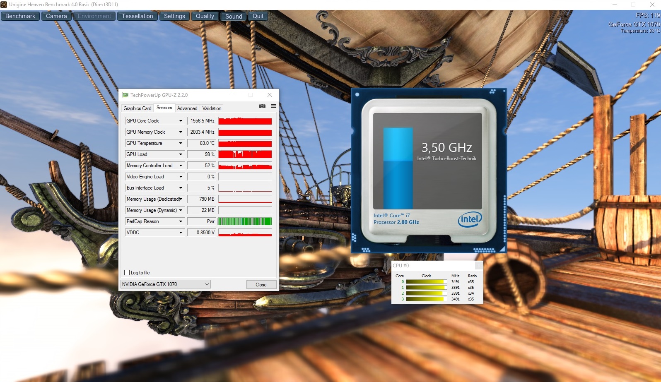This screenshot has height=382, width=661.
Task: Click the GPU Core Clock history graph
Action: pyautogui.click(x=245, y=121)
